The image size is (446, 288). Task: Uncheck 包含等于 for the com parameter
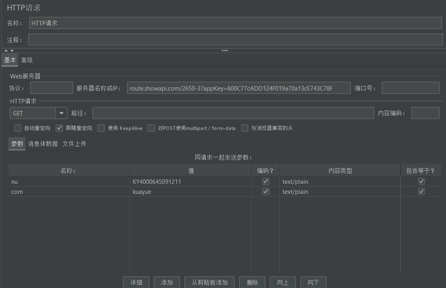[421, 191]
